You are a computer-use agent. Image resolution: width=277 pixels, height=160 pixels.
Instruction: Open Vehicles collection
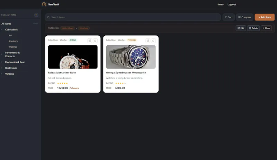point(10,74)
